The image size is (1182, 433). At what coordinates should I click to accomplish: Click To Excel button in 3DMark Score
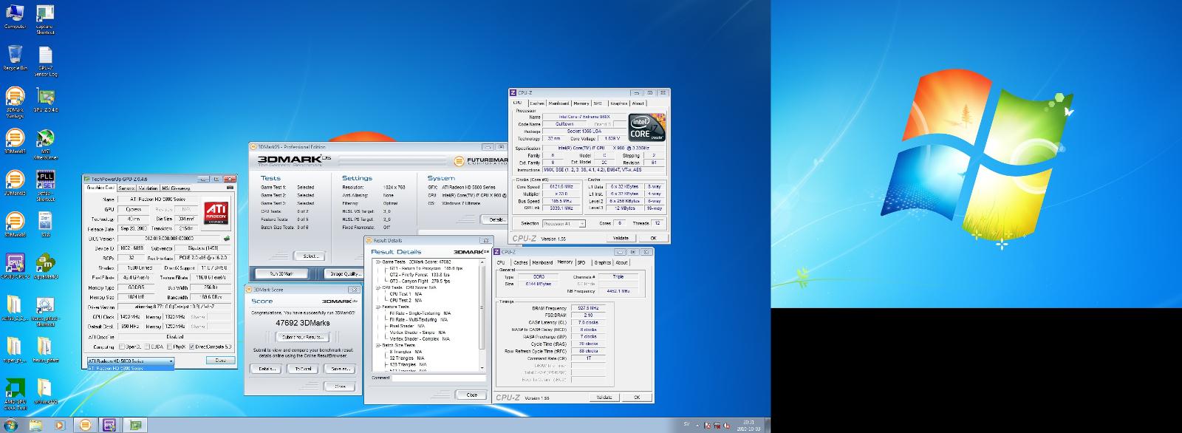coord(303,368)
